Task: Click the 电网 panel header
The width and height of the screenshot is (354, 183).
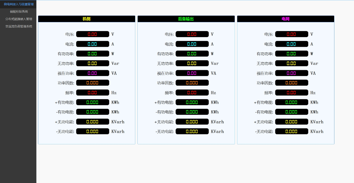Action: pos(285,19)
